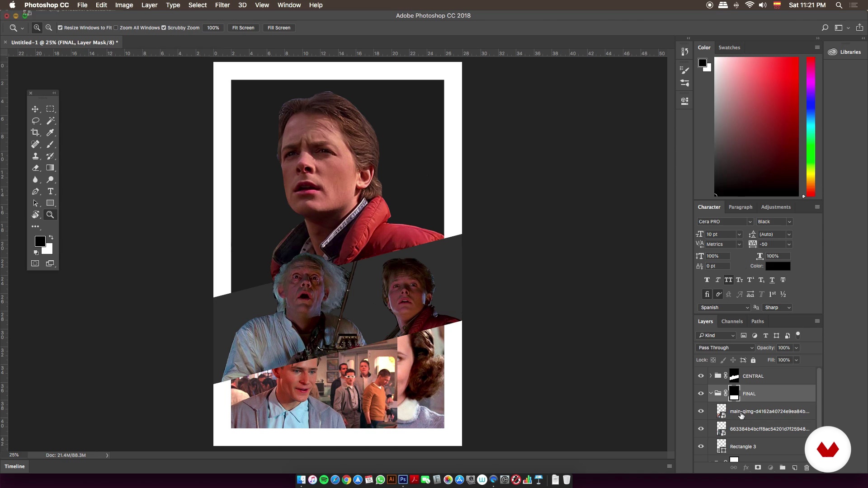Toggle Quick Mask mode

pyautogui.click(x=35, y=263)
